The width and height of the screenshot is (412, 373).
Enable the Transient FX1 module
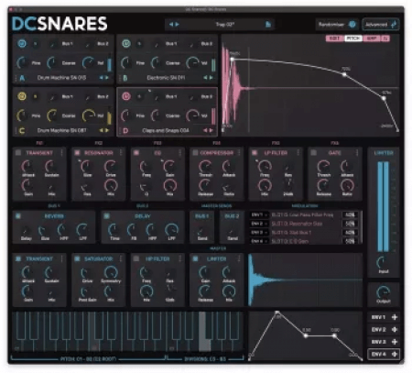18,152
